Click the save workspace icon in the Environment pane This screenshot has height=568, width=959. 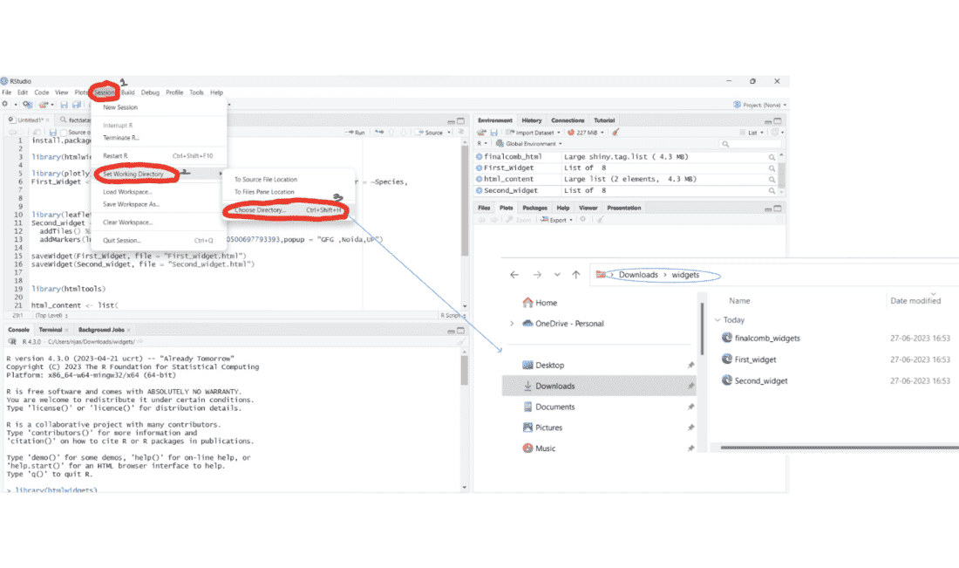[493, 133]
